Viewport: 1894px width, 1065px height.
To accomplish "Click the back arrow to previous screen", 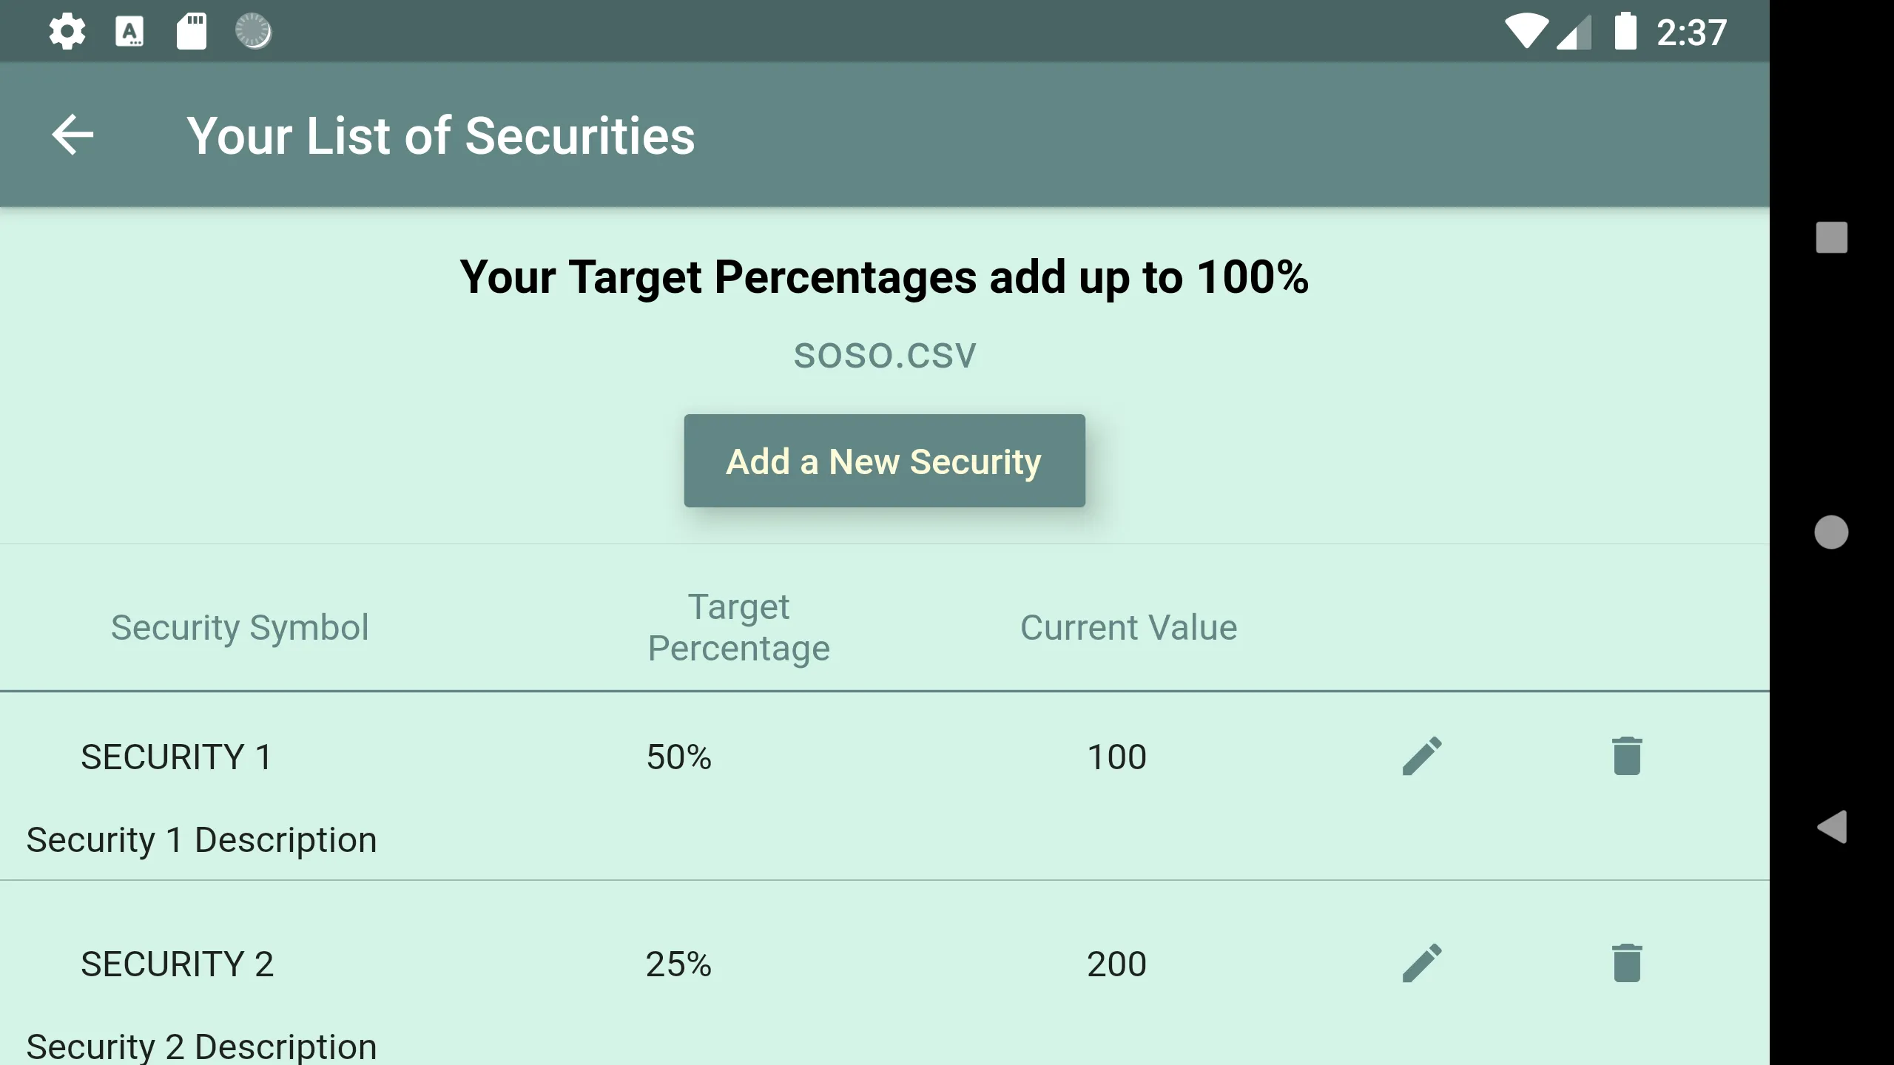I will pyautogui.click(x=73, y=135).
